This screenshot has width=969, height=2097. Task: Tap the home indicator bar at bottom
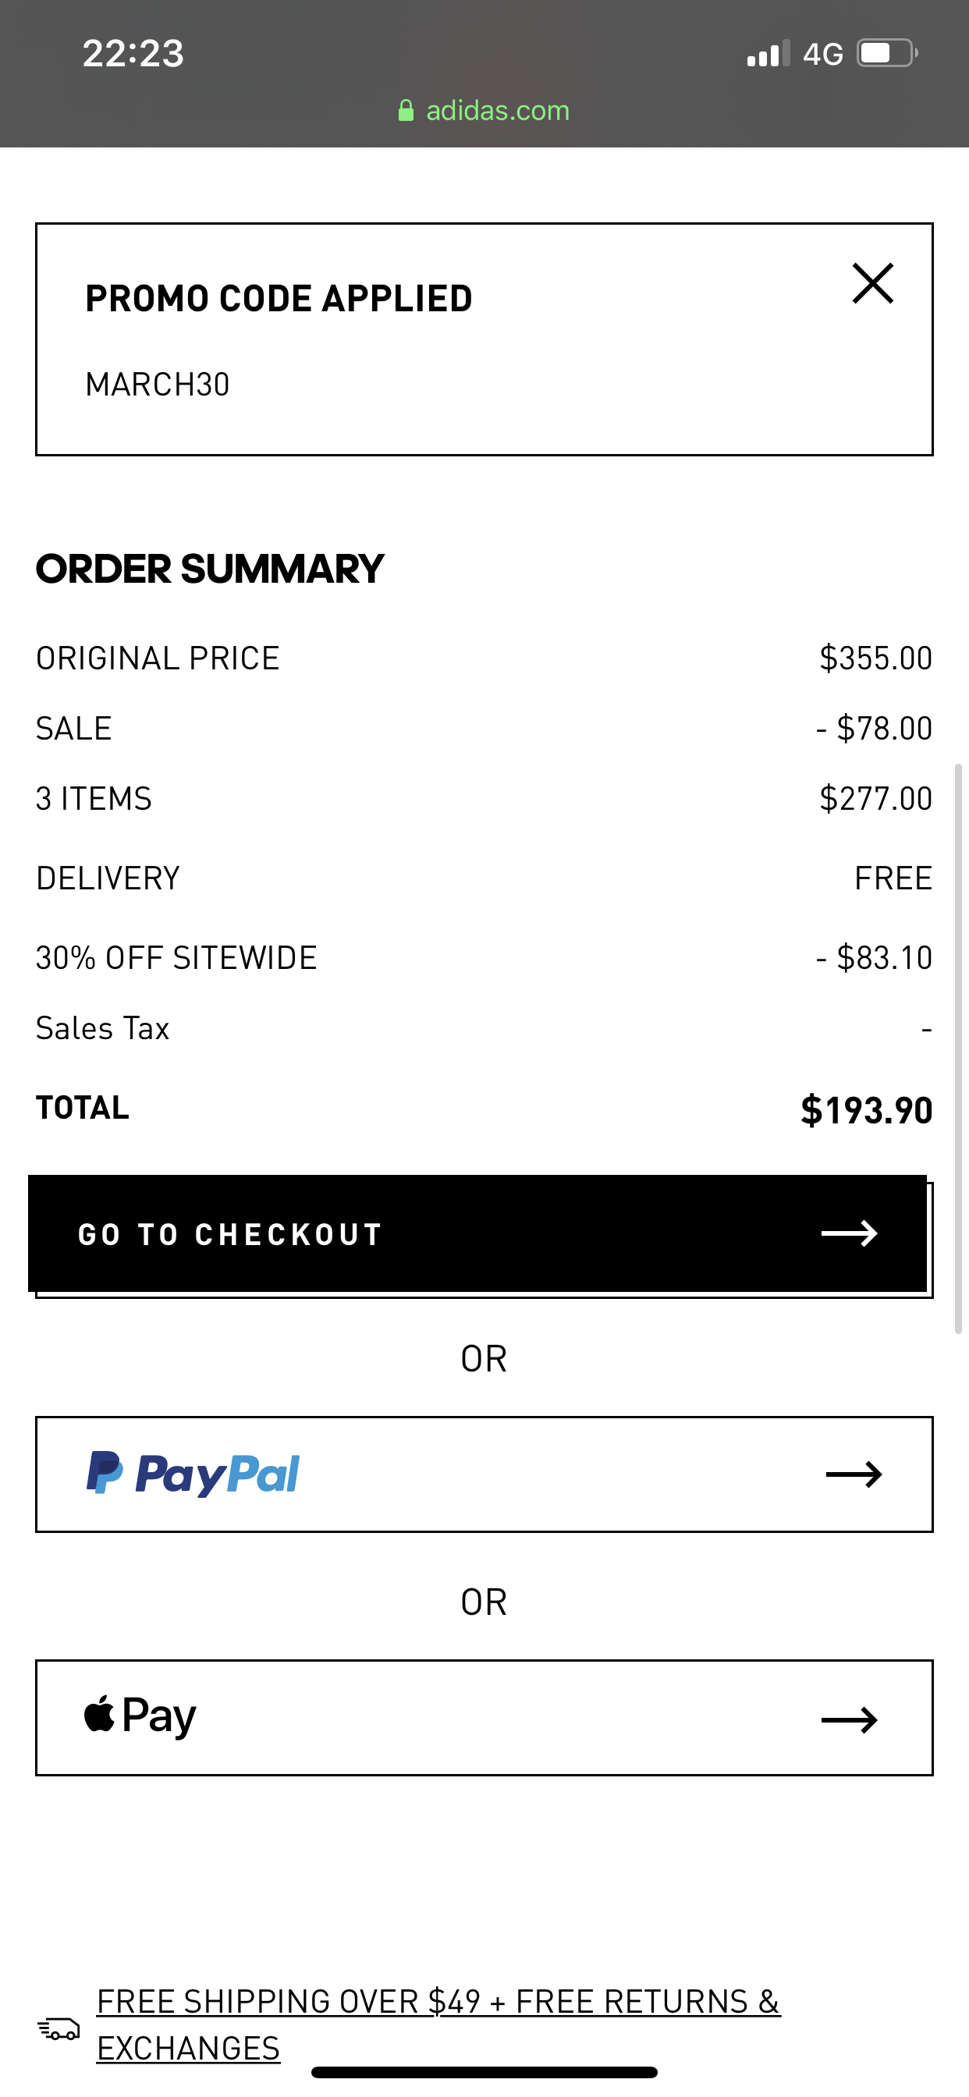point(484,2073)
